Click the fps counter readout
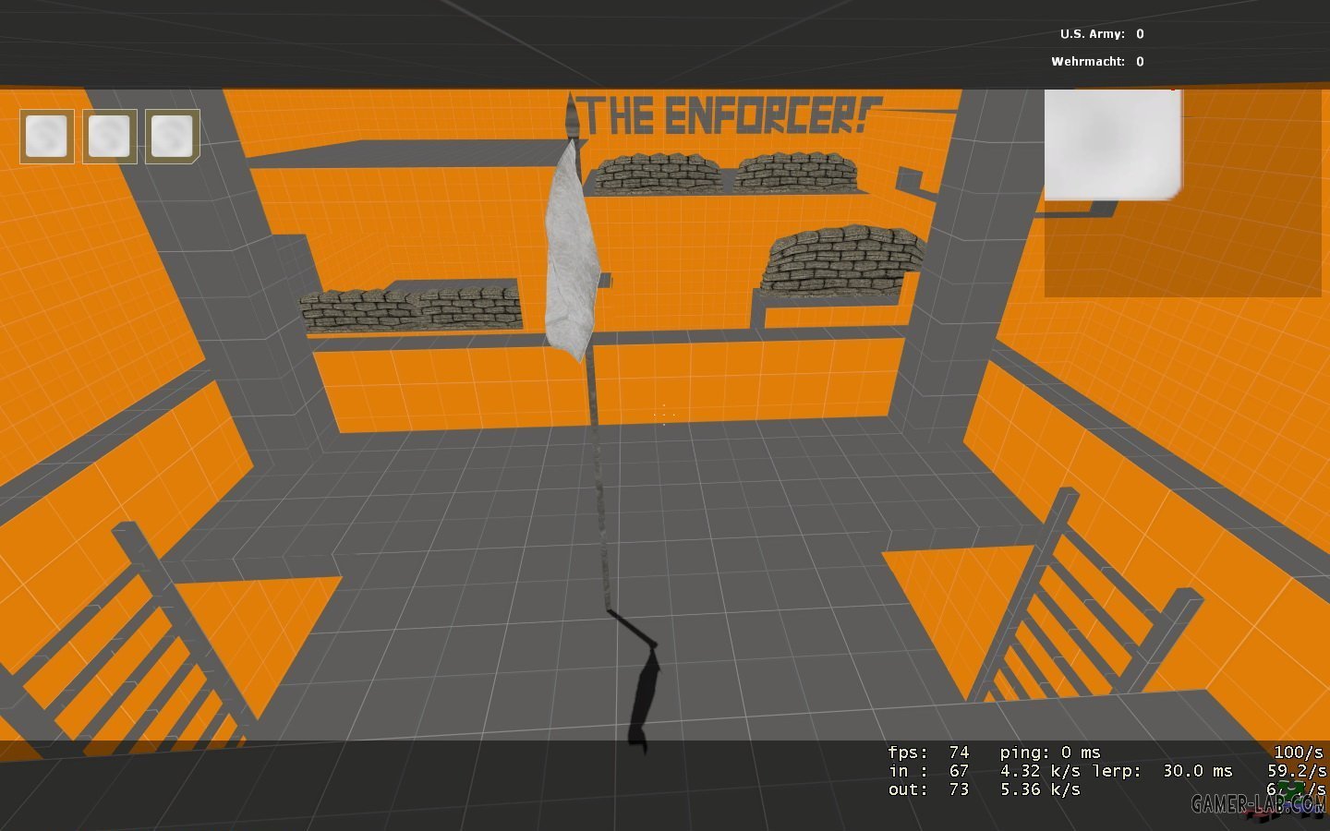 (927, 753)
